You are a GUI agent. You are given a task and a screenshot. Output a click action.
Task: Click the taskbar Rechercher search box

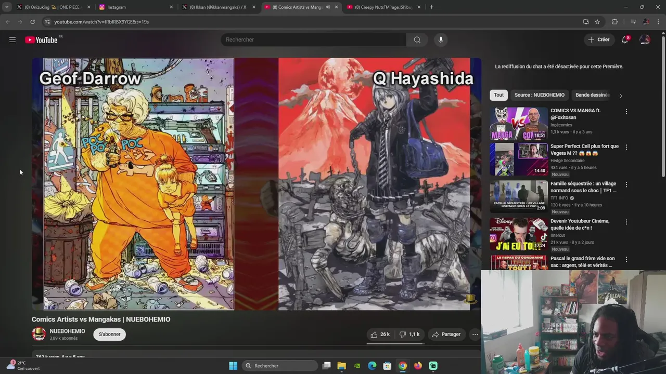(280, 366)
